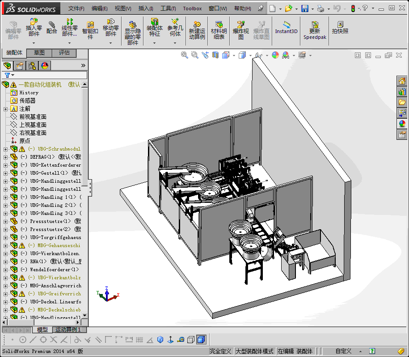Expand the 注解 tree node
This screenshot has width=409, height=357.
click(x=5, y=109)
